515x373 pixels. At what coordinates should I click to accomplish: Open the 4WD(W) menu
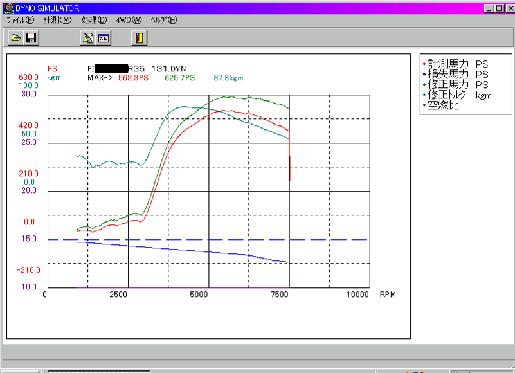[x=129, y=20]
